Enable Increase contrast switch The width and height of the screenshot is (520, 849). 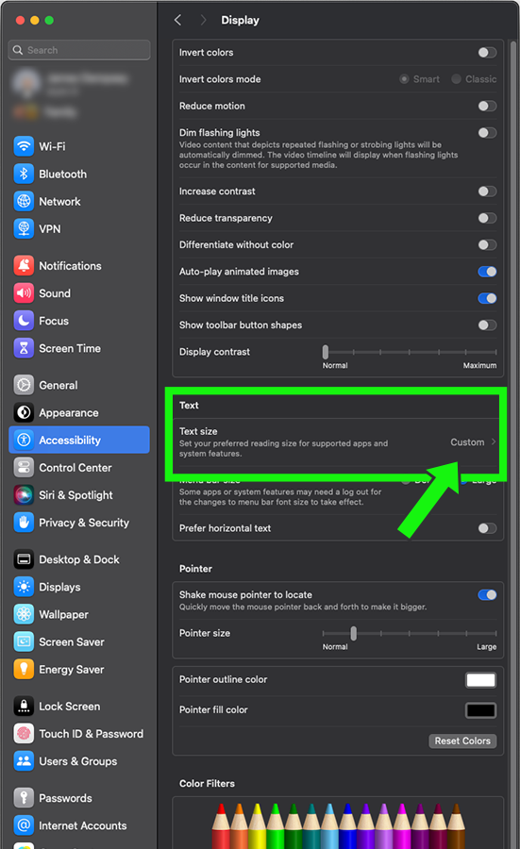click(487, 191)
